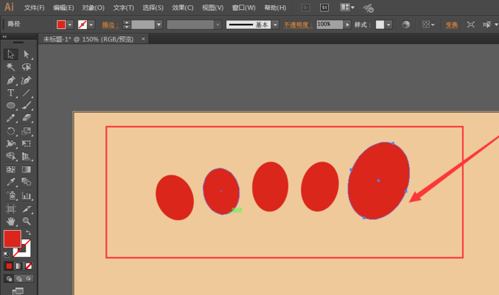Select the Type tool
Viewport: 499px width, 295px height.
click(11, 93)
